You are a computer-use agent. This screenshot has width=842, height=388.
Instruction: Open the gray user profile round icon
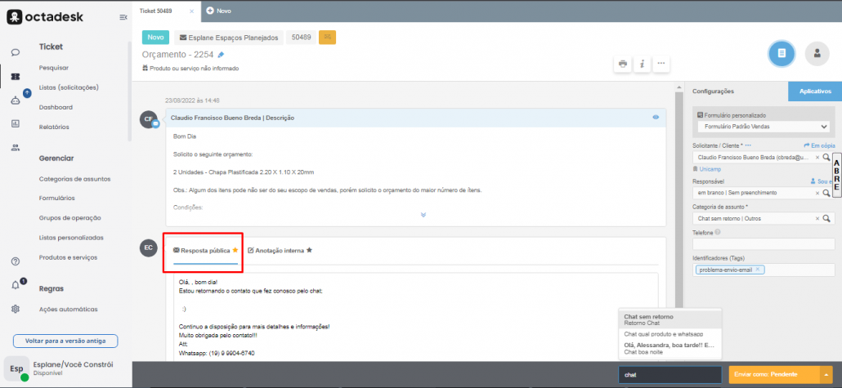coord(816,53)
